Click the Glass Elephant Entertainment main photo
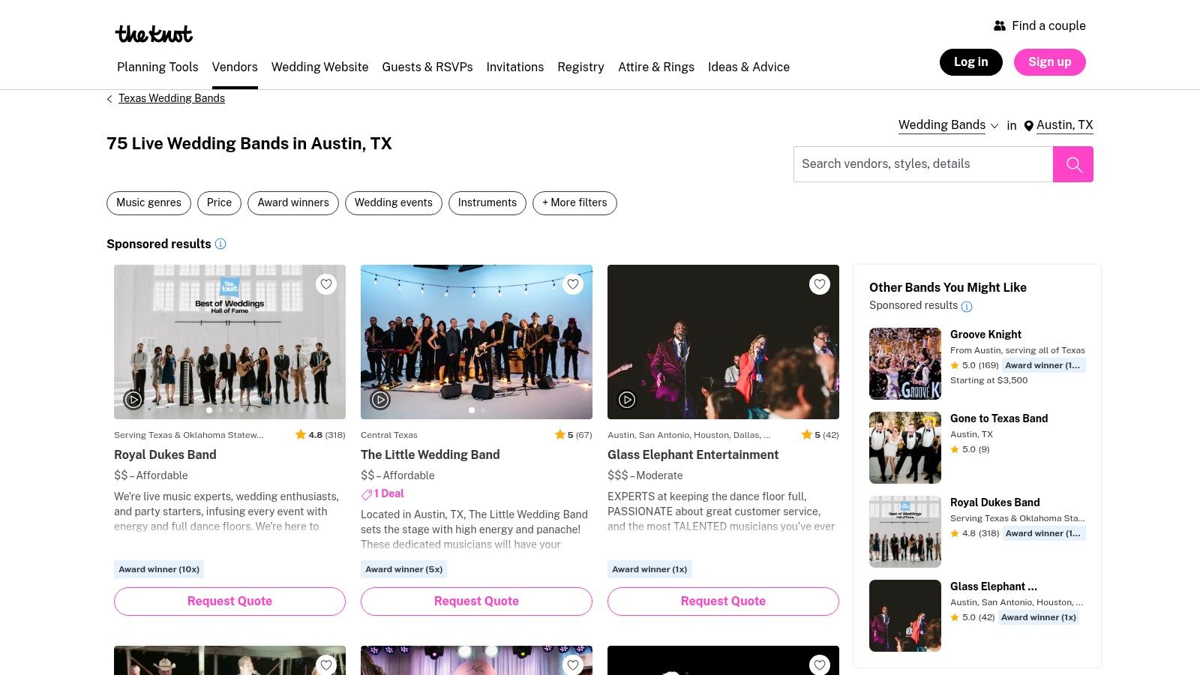Image resolution: width=1200 pixels, height=675 pixels. coord(723,342)
